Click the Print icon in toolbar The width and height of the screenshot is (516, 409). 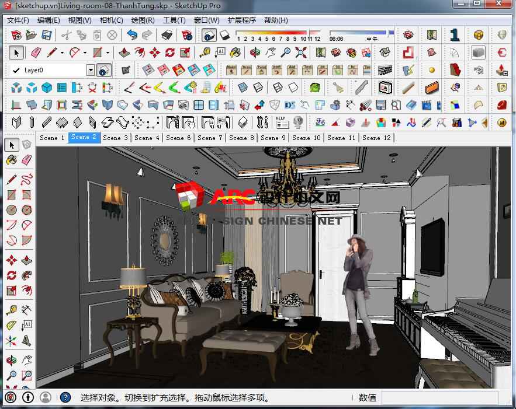click(x=167, y=35)
